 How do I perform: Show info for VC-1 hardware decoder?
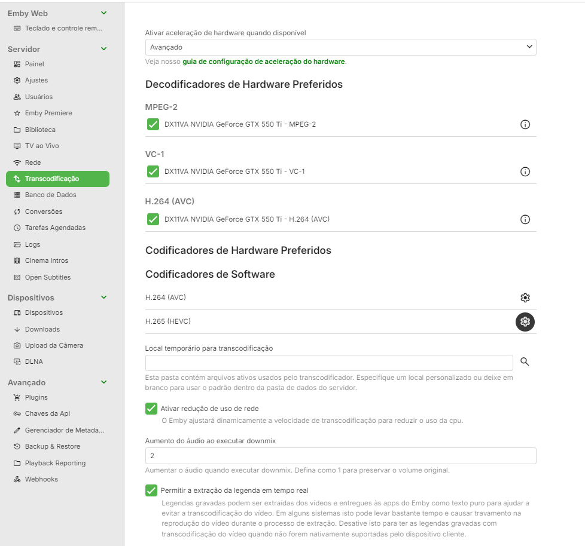pyautogui.click(x=525, y=172)
